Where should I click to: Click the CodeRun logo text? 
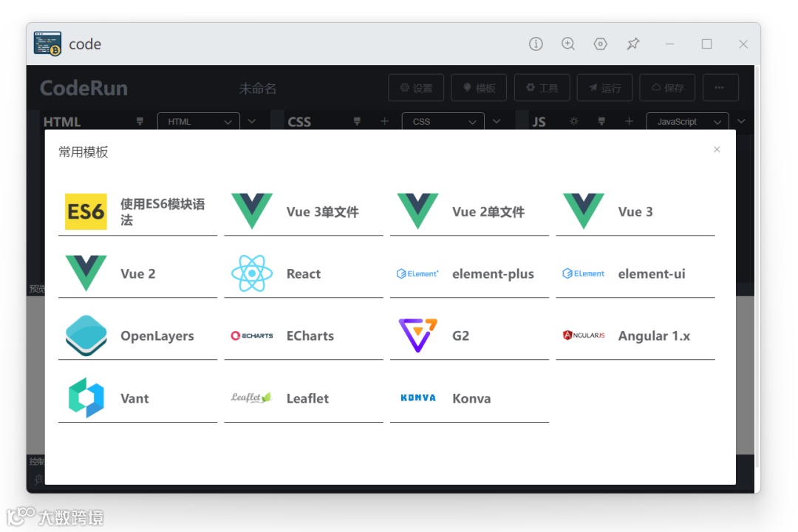coord(84,88)
